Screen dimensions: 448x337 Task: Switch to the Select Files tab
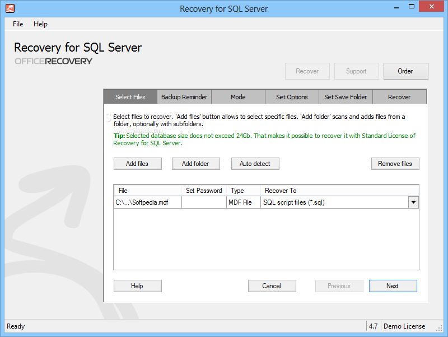(130, 97)
